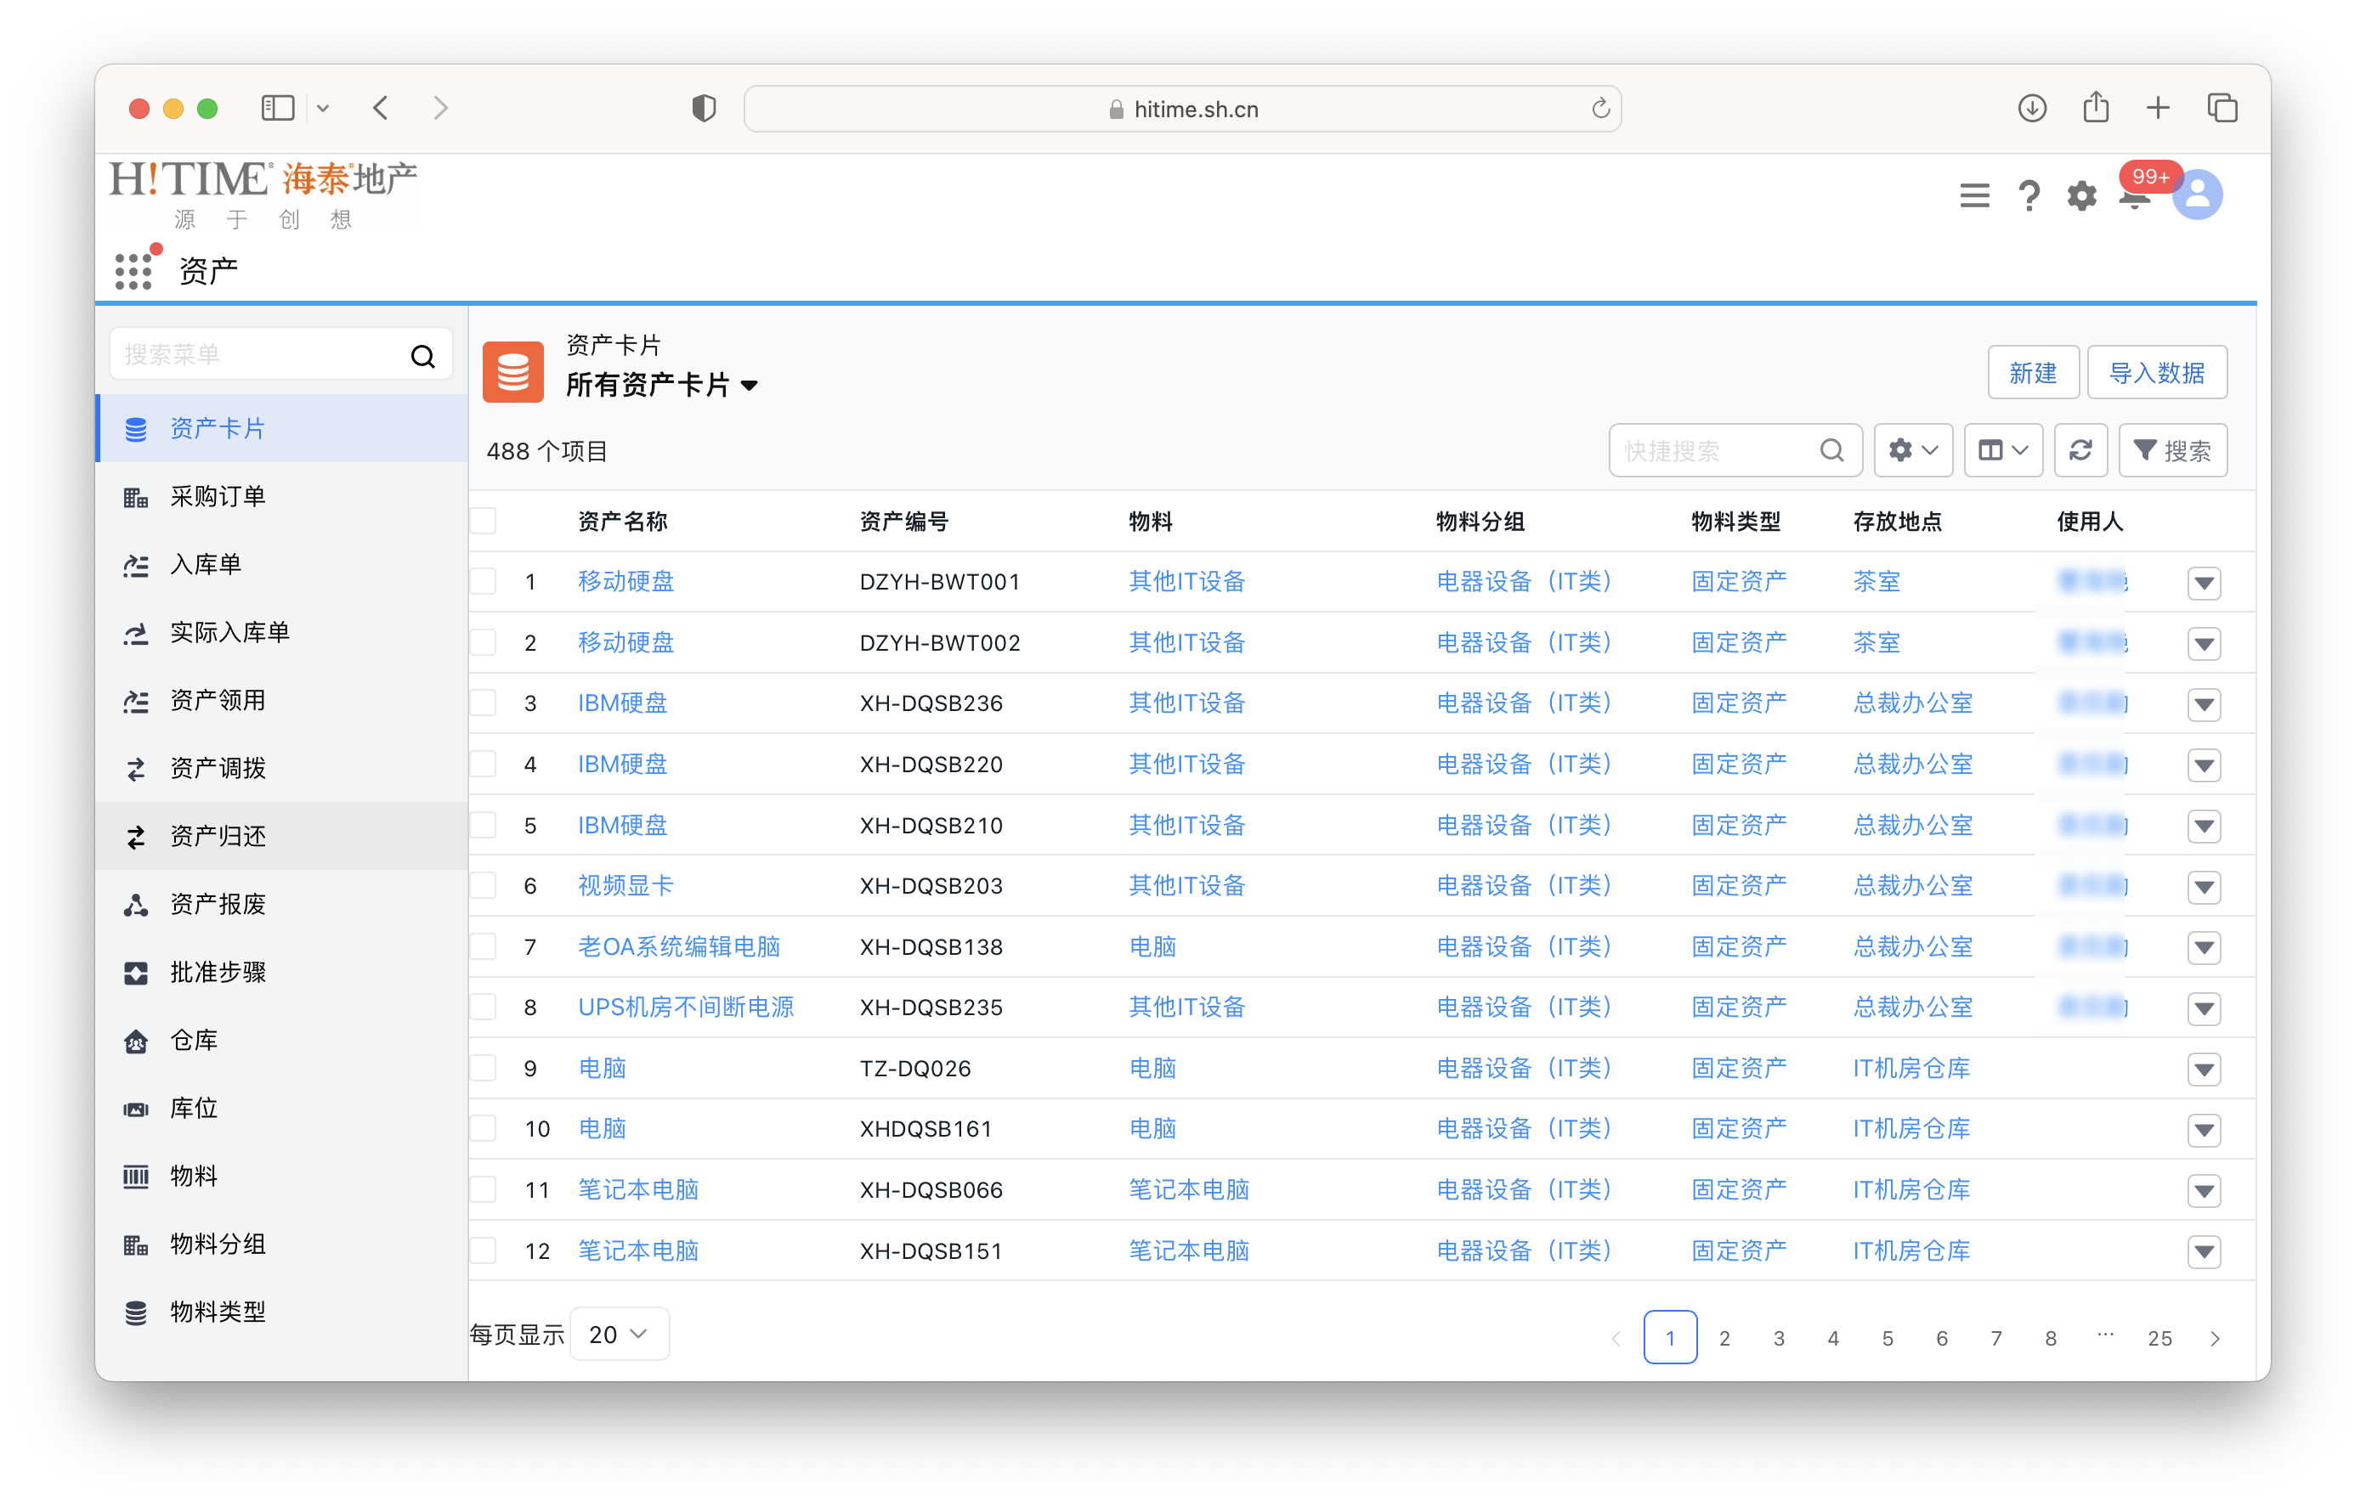The width and height of the screenshot is (2366, 1507).
Task: Open row actions dropdown for XHDQSB161
Action: click(2204, 1131)
